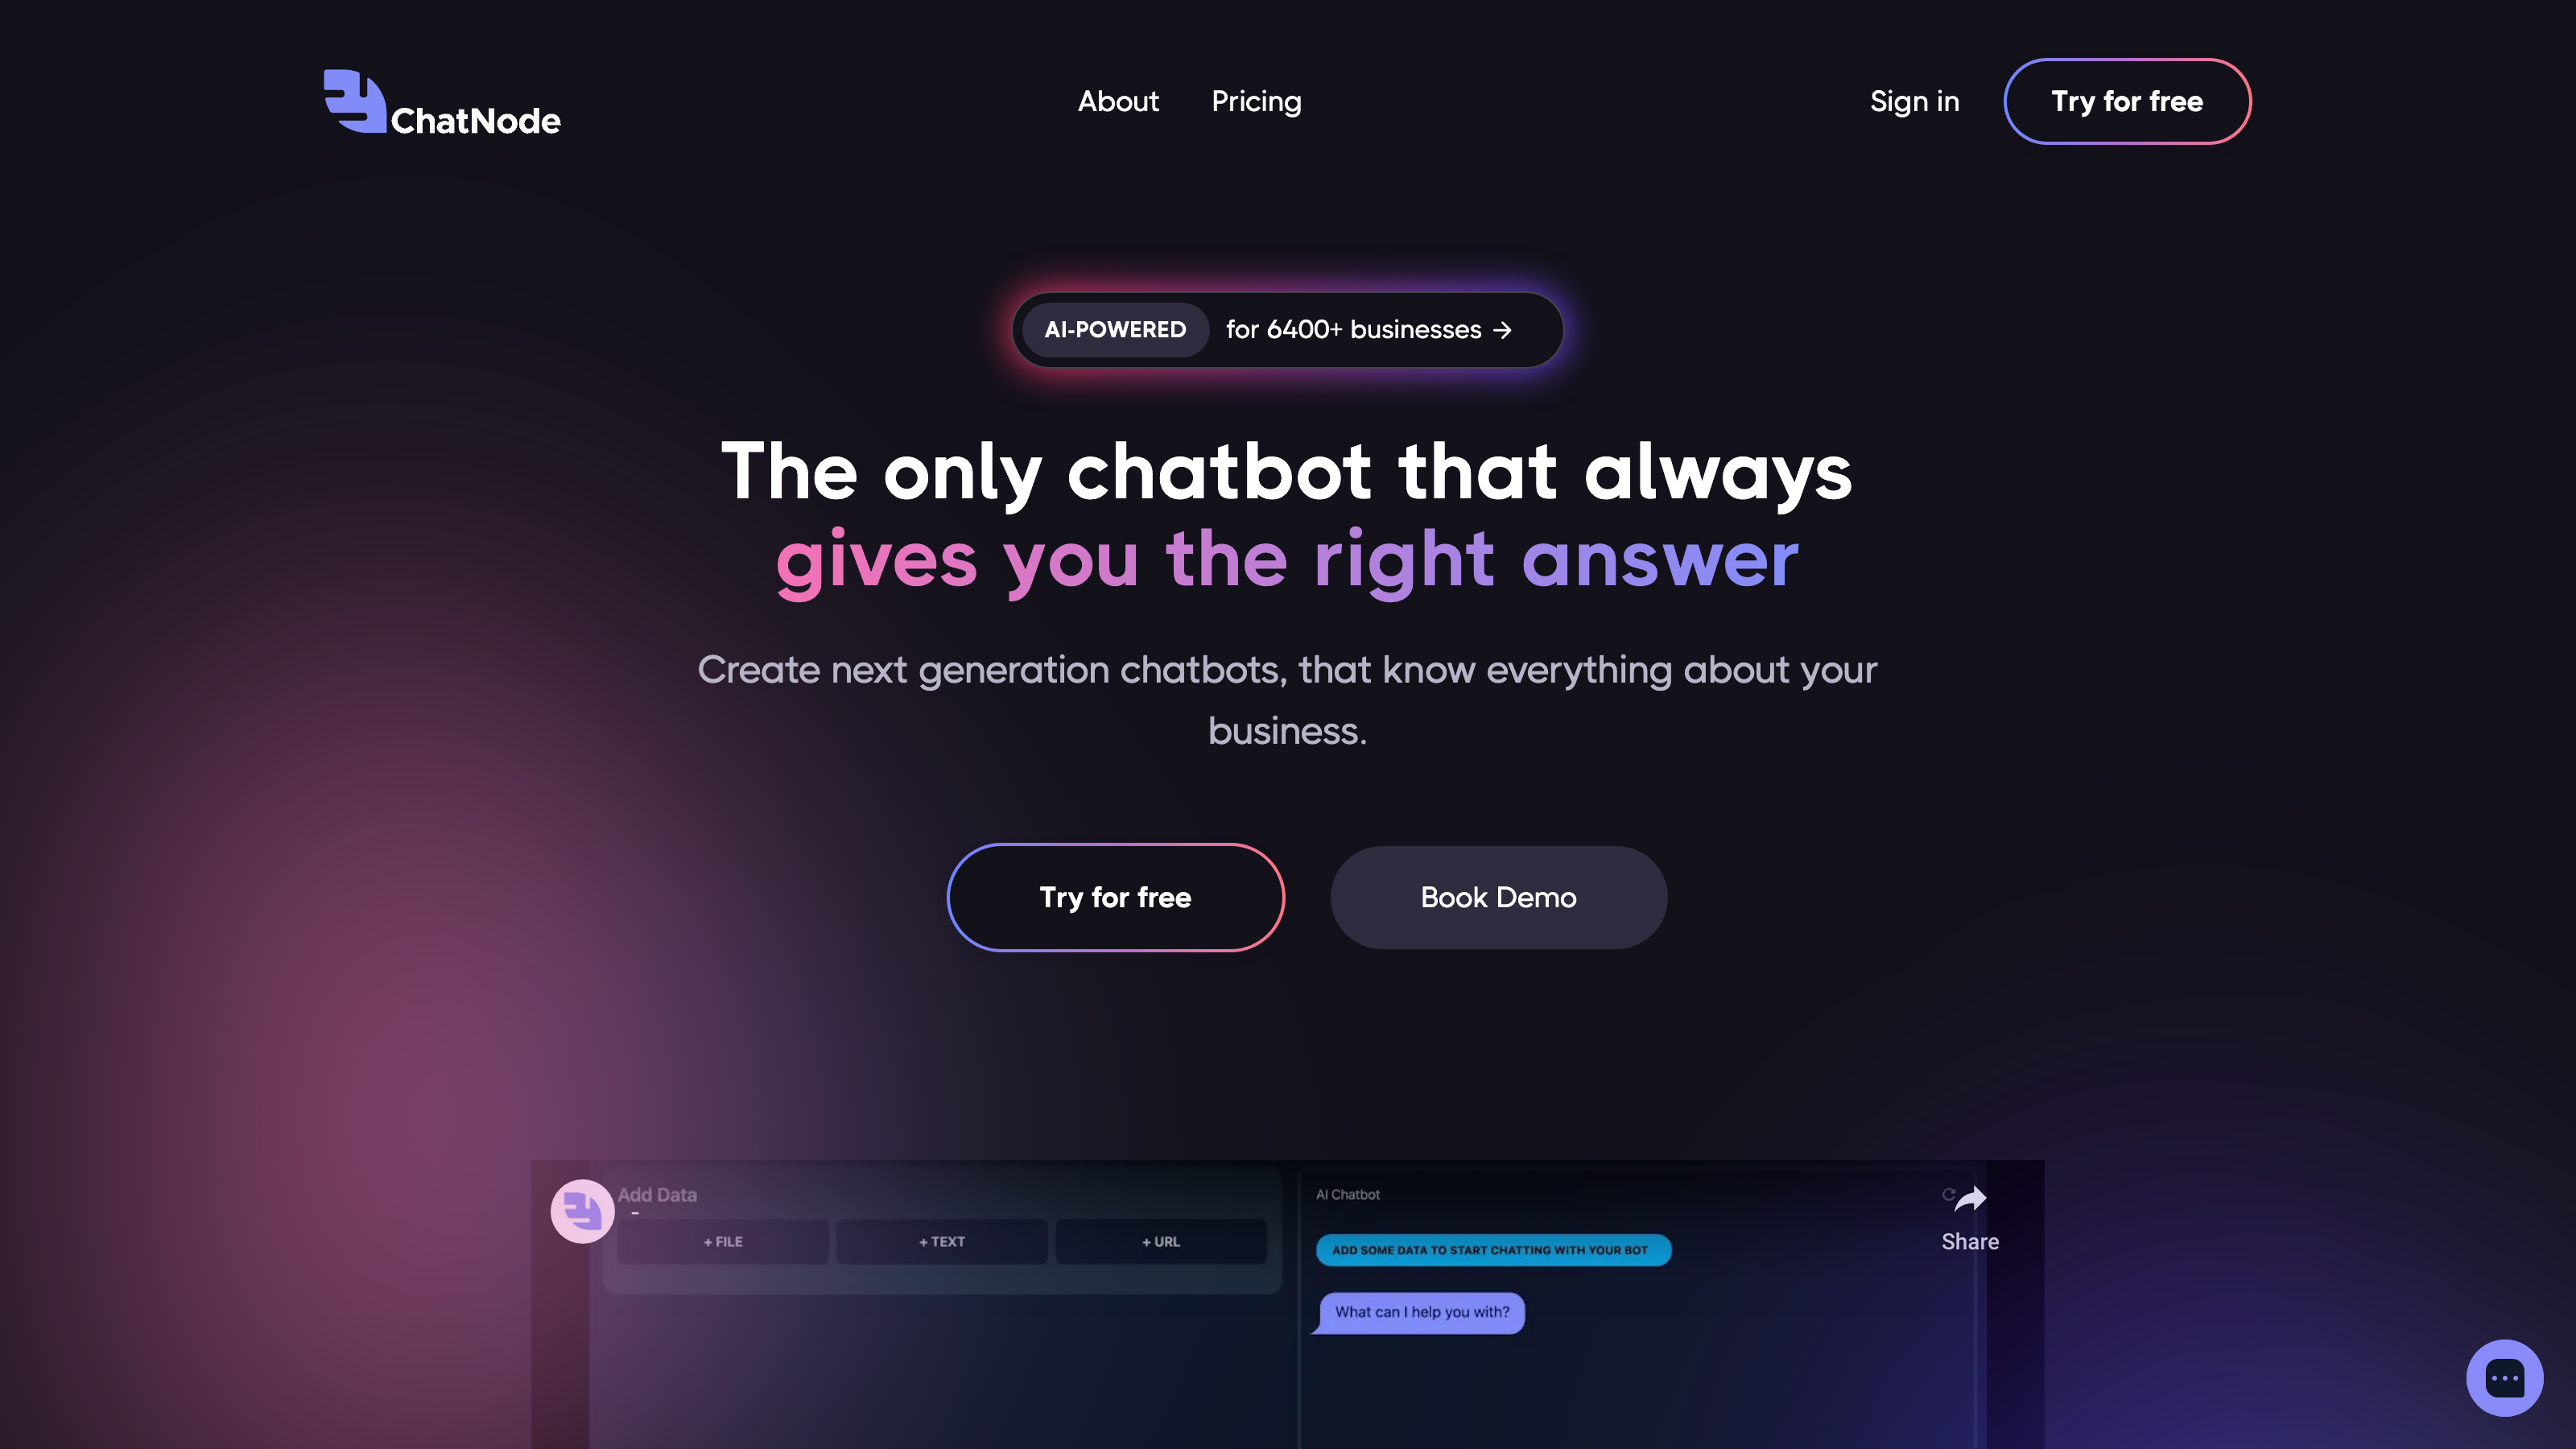Expand the About navigation menu item
Viewport: 2576px width, 1449px height.
click(1118, 101)
